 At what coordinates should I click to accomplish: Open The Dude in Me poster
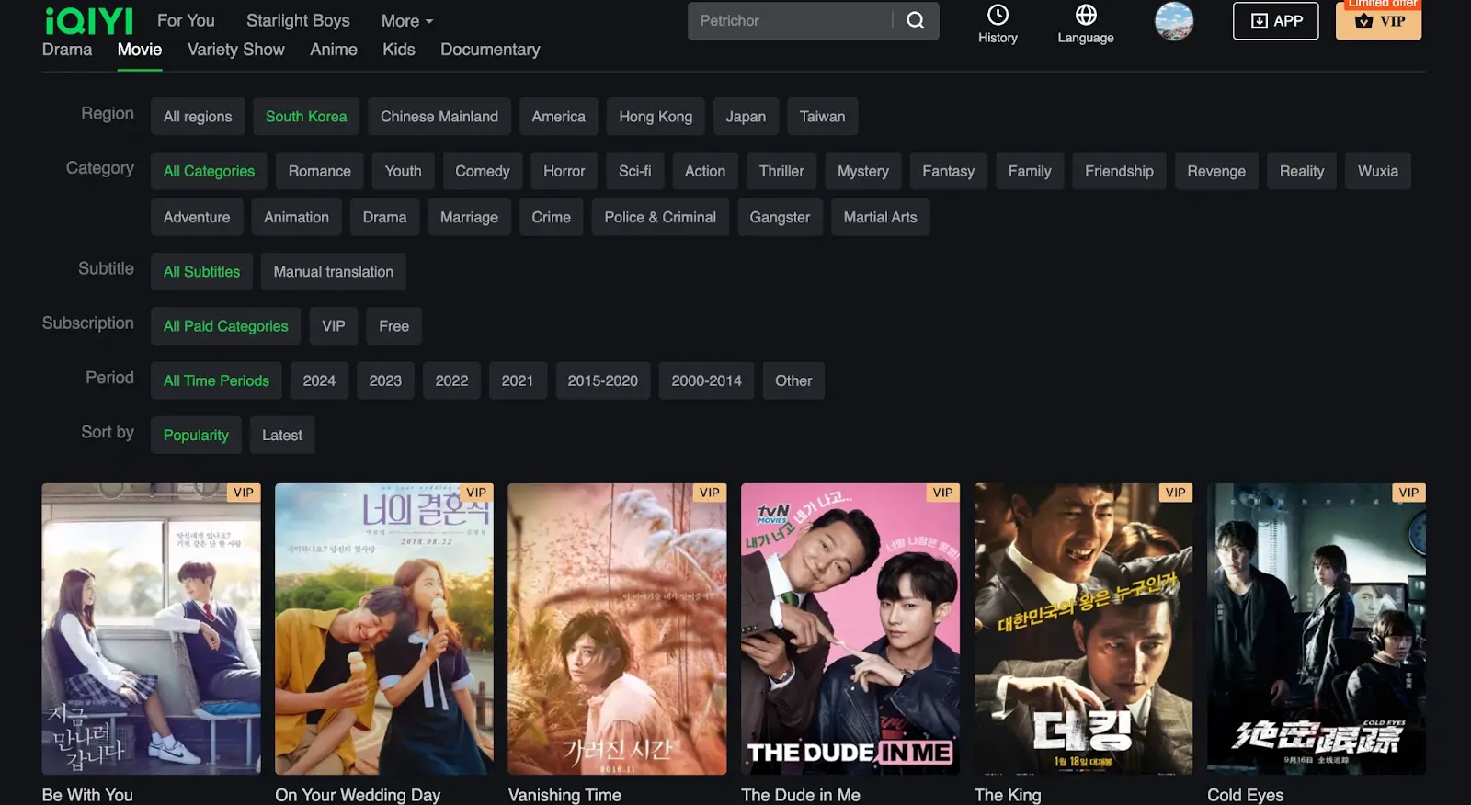(x=850, y=629)
